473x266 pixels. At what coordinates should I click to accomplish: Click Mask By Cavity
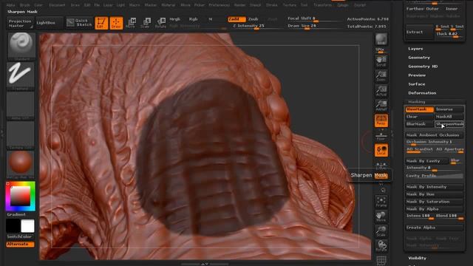427,161
